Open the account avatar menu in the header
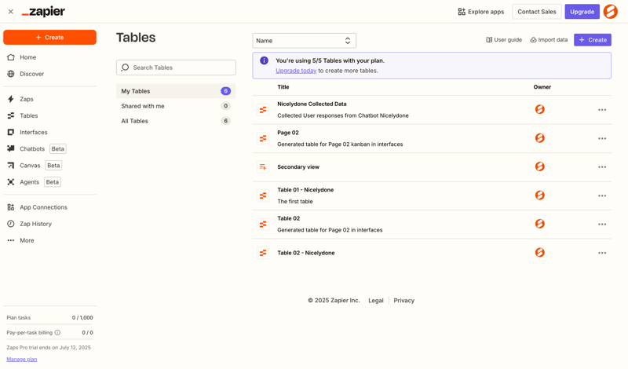 [x=611, y=12]
